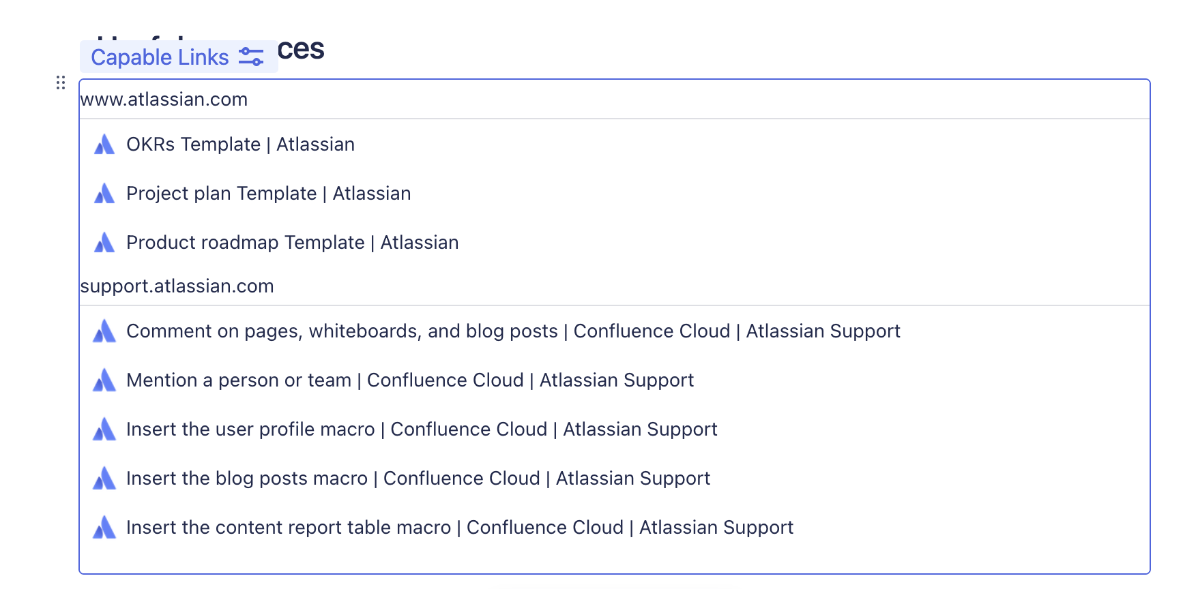Open the Project plan Template link
1183x589 pixels.
click(268, 194)
